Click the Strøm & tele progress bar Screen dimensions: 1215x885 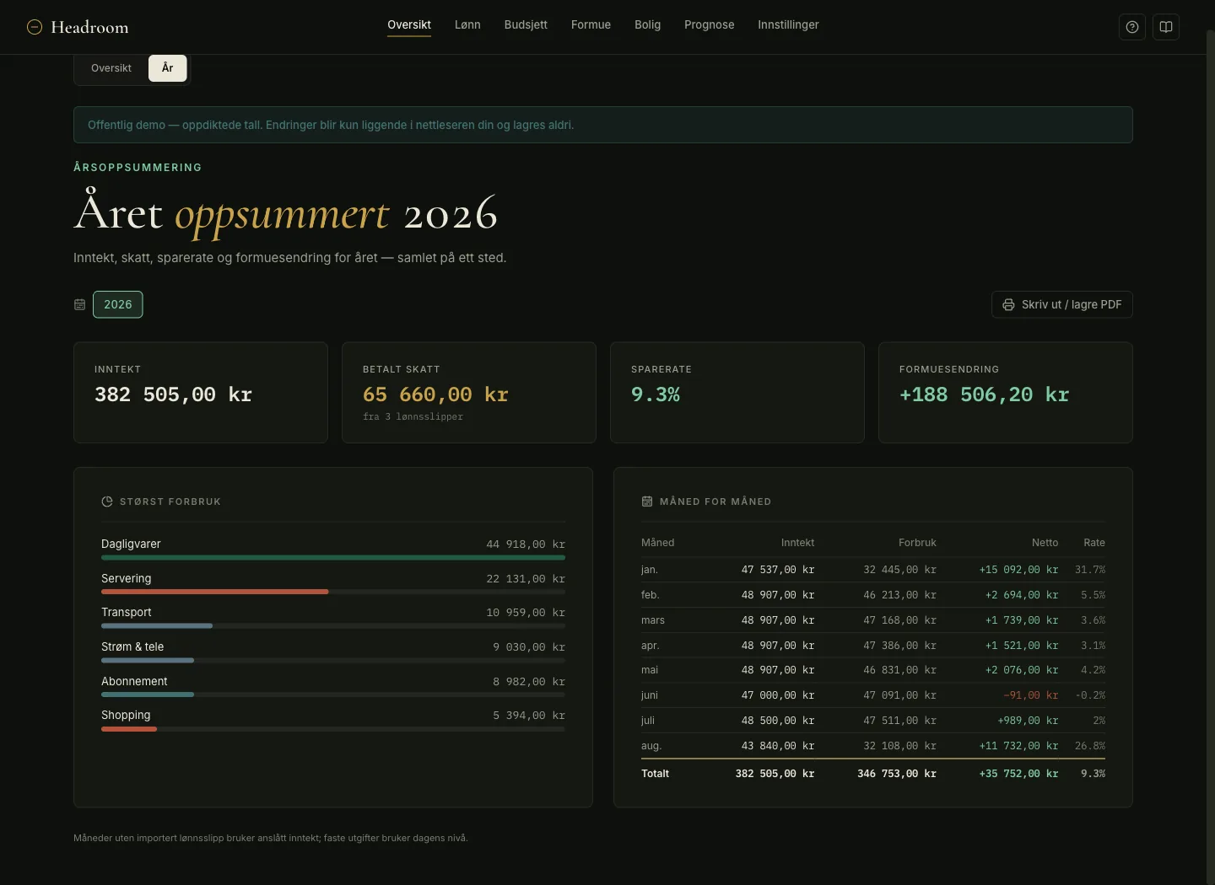pos(148,661)
